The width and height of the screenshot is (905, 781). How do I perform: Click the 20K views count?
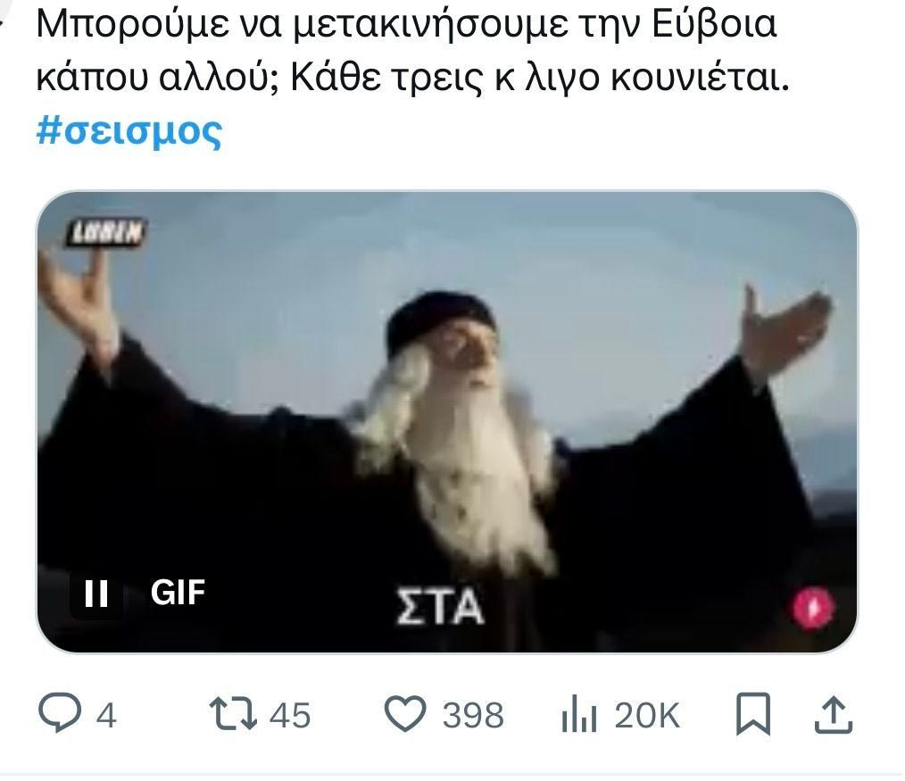(x=647, y=715)
